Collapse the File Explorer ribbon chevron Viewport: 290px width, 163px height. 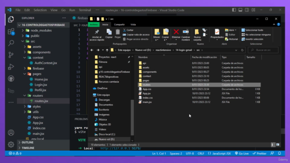click(274, 24)
